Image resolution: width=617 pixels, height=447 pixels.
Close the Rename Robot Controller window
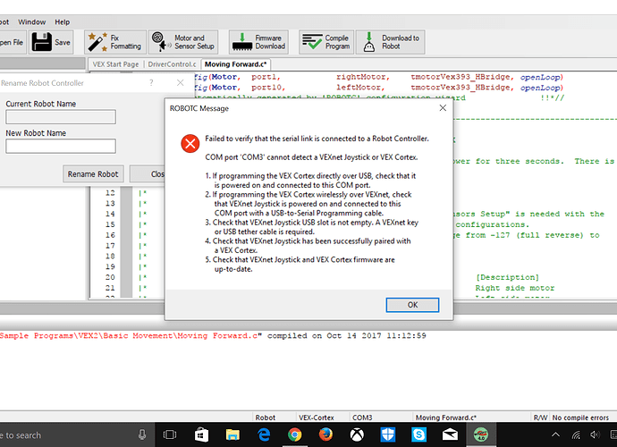tap(181, 82)
